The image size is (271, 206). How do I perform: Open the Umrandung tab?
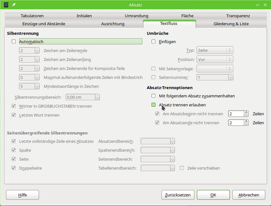[136, 16]
